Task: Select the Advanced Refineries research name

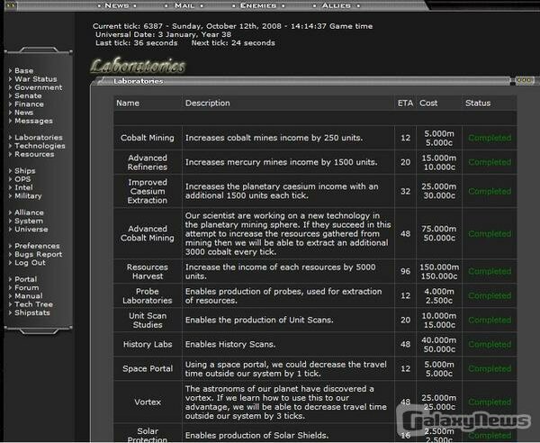Action: click(148, 162)
